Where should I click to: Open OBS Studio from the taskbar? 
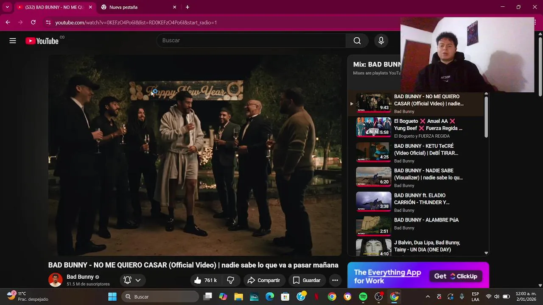[x=379, y=297]
